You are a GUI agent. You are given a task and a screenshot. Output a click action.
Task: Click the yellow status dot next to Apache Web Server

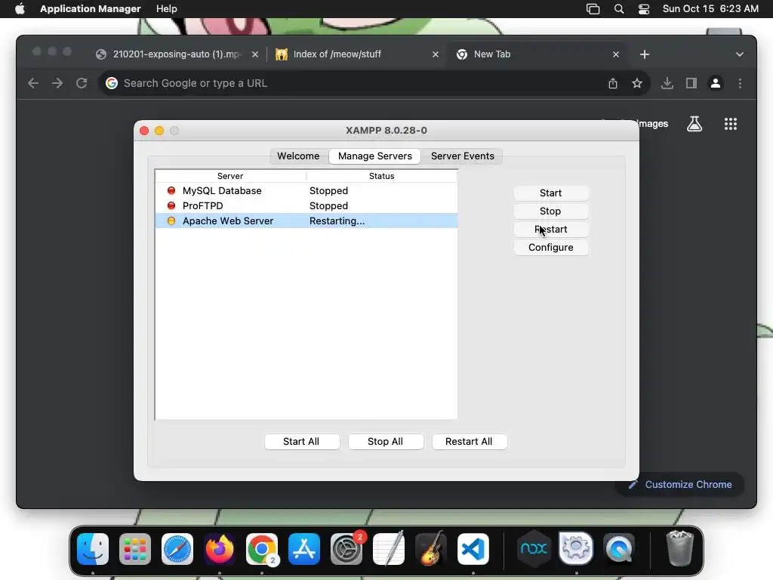171,221
